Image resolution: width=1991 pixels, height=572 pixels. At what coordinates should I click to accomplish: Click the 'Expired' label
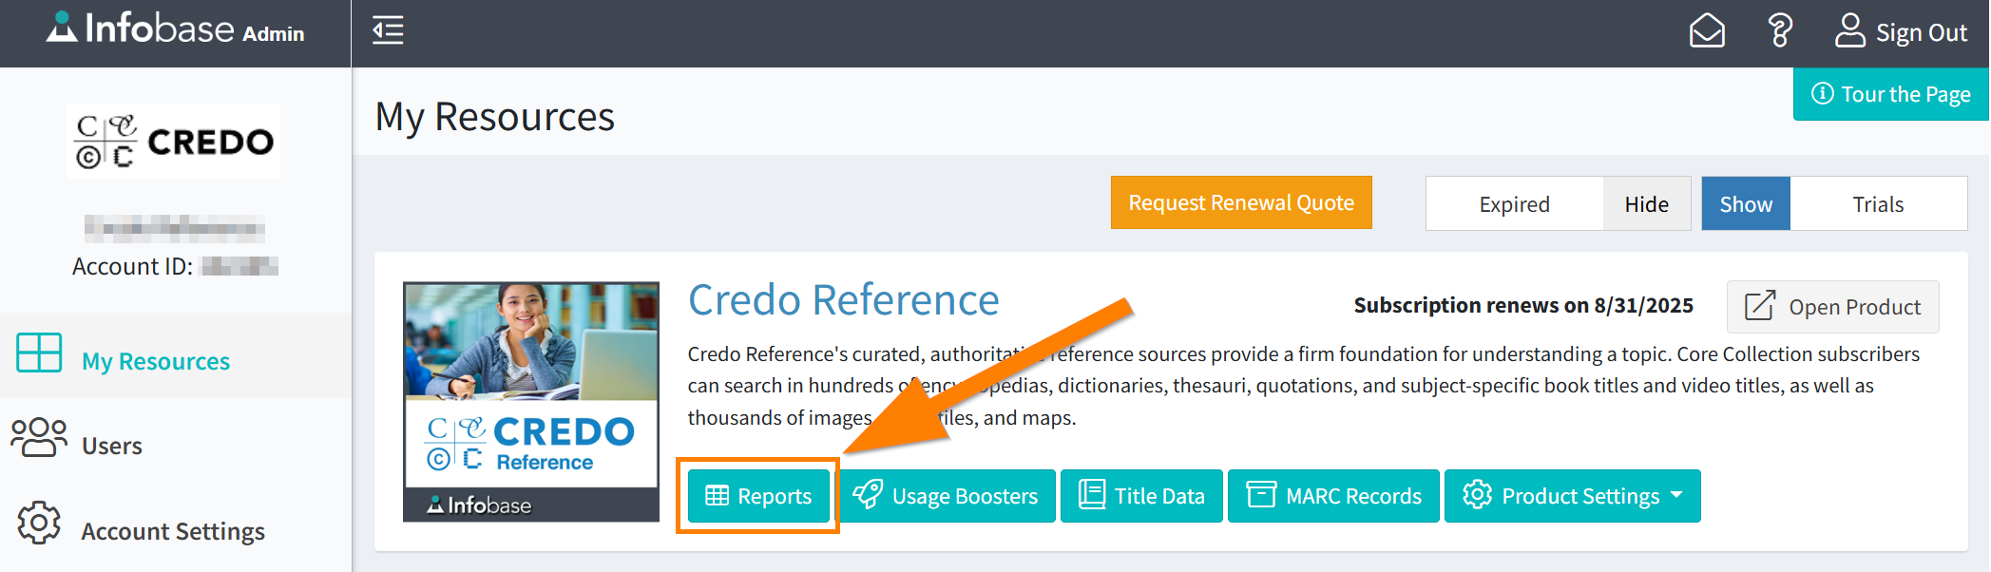(1514, 204)
